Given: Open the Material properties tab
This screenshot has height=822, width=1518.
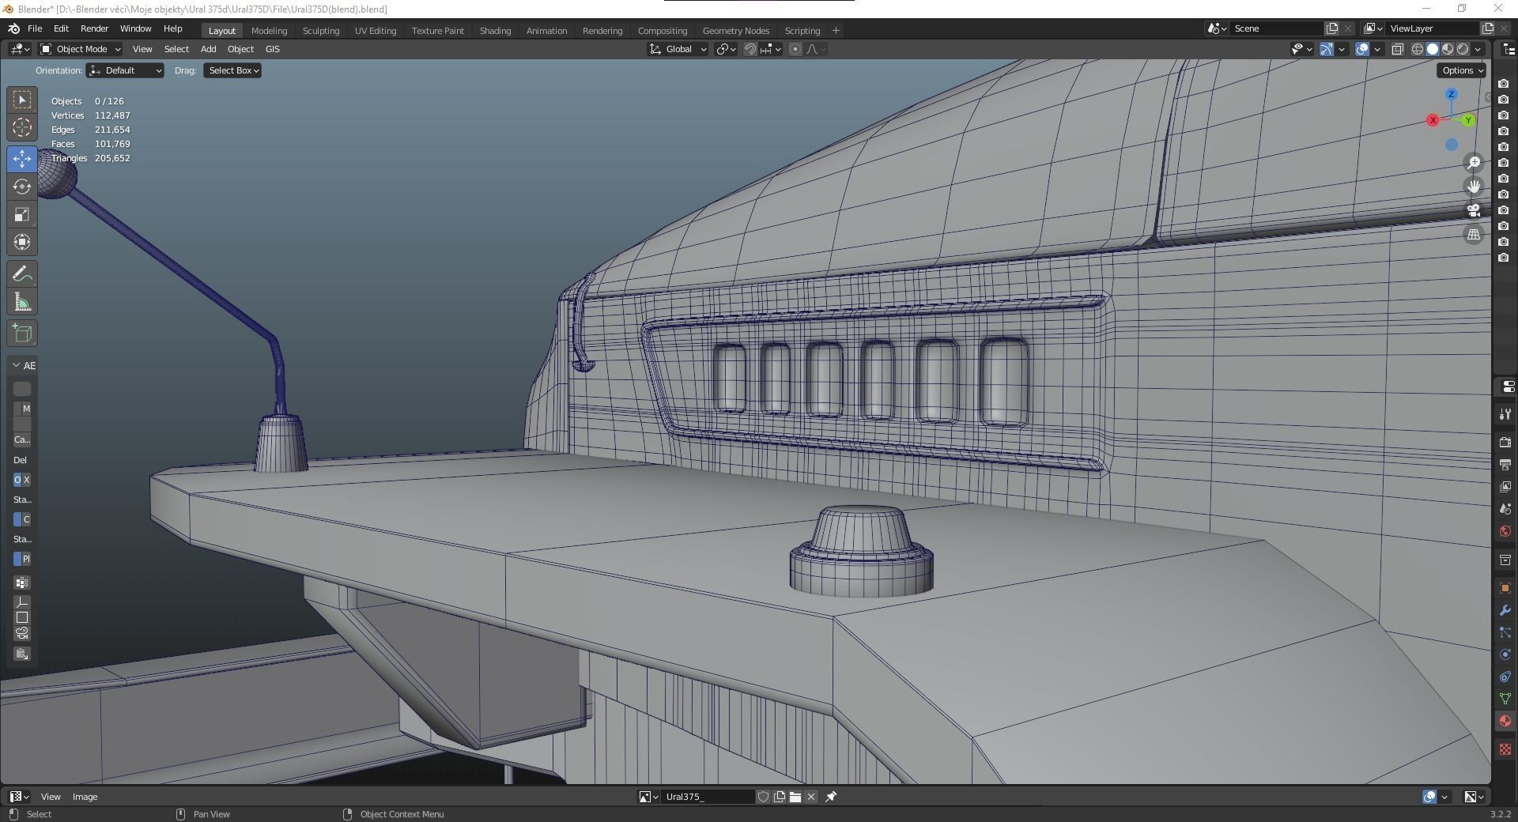Looking at the screenshot, I should [1505, 721].
